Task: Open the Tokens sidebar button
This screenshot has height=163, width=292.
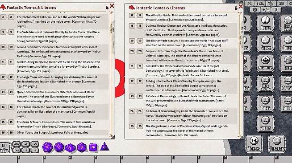Action: [254, 144]
